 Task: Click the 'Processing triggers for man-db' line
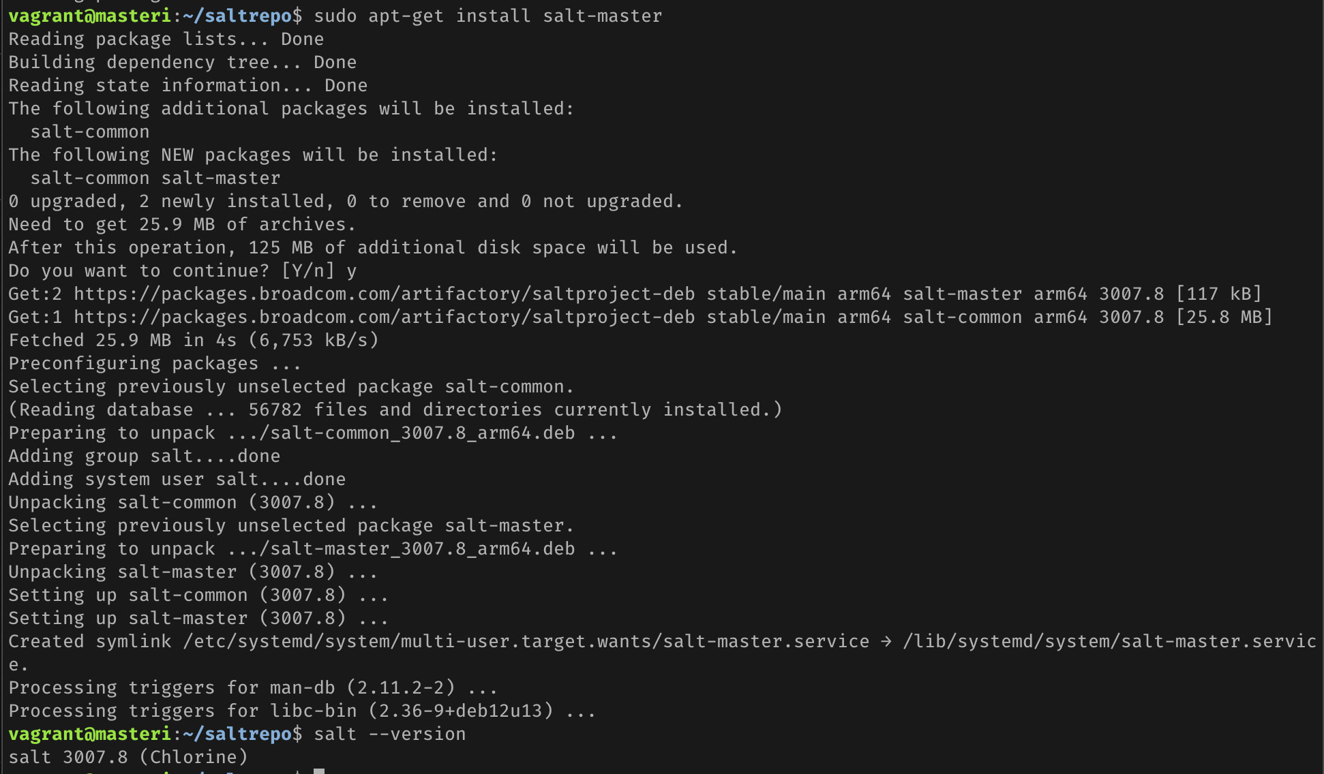(252, 688)
